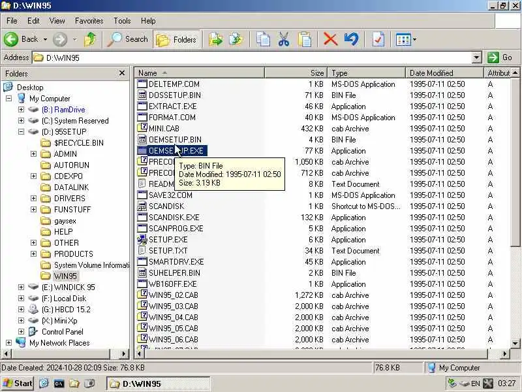Toggle the Folders pane button
This screenshot has height=392, width=522.
pos(176,40)
